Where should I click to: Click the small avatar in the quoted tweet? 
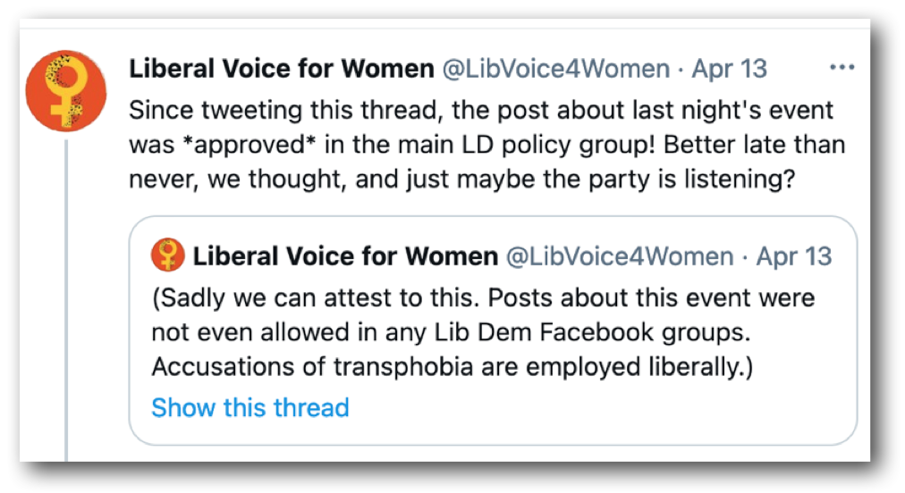168,257
